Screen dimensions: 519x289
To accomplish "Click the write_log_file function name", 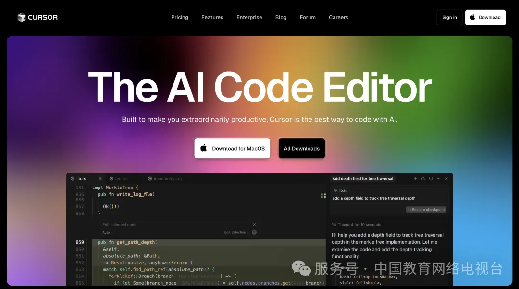I will point(135,194).
